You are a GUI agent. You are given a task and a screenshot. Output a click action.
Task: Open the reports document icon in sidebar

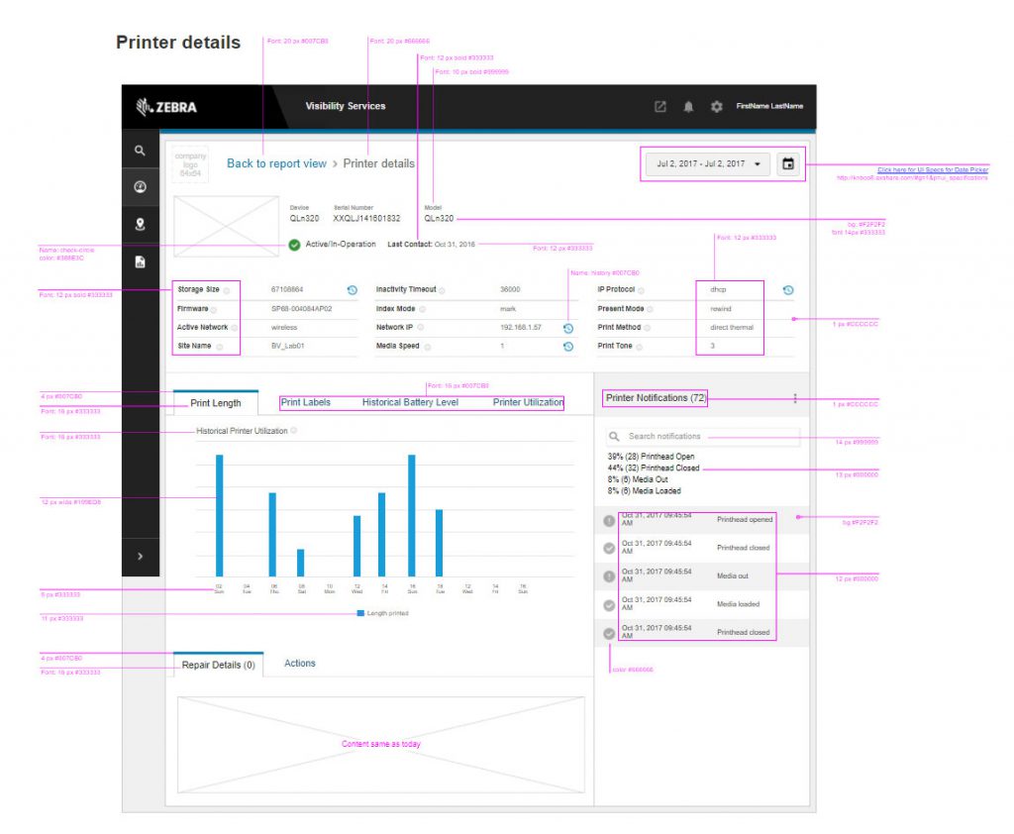point(140,261)
